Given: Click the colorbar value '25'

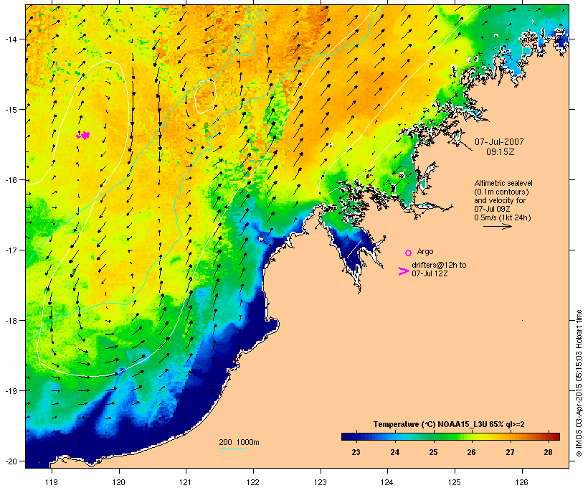Looking at the screenshot, I should pos(433,452).
